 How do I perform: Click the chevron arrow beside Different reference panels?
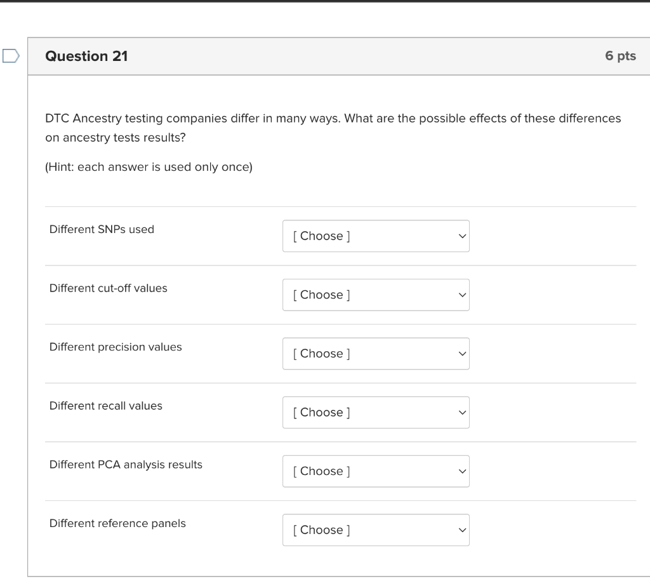tap(461, 530)
